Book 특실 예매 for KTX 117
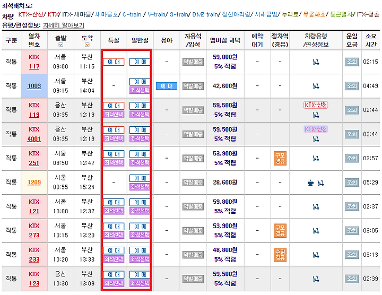Screen dimensions: 382x295 click(114, 62)
